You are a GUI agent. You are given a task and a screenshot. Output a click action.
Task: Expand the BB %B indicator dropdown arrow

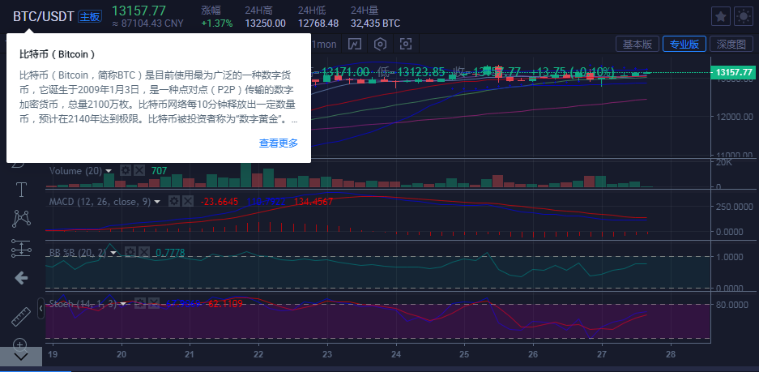[113, 252]
